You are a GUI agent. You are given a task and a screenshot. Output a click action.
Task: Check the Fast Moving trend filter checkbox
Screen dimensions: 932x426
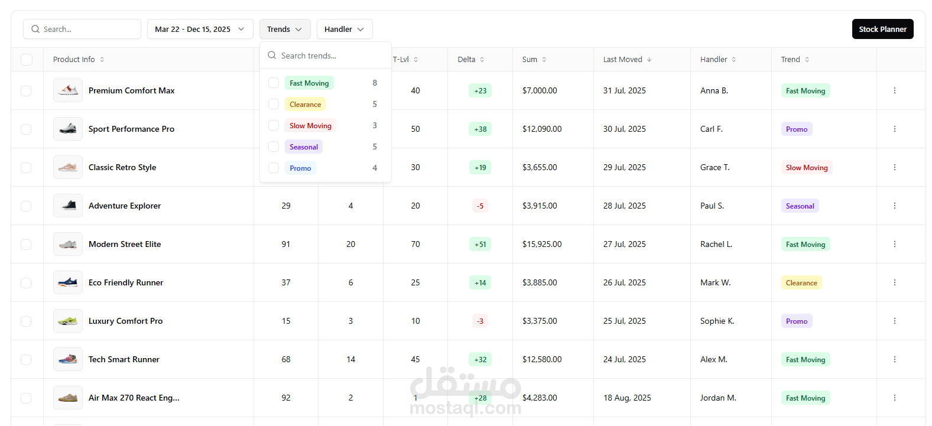274,83
